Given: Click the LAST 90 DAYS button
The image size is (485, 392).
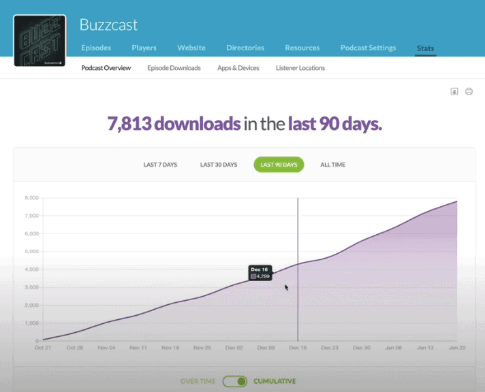Looking at the screenshot, I should tap(279, 165).
